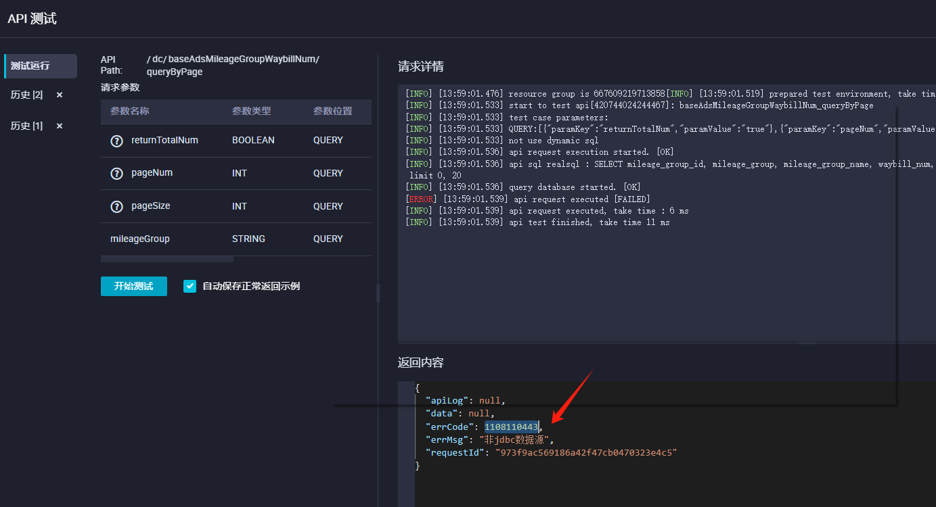The height and width of the screenshot is (507, 936).
Task: Click the errCode value 1108110443
Action: 512,427
